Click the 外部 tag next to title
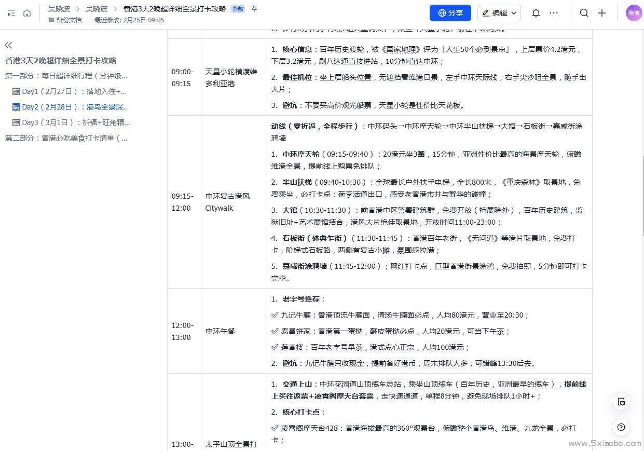This screenshot has width=644, height=451. [237, 9]
